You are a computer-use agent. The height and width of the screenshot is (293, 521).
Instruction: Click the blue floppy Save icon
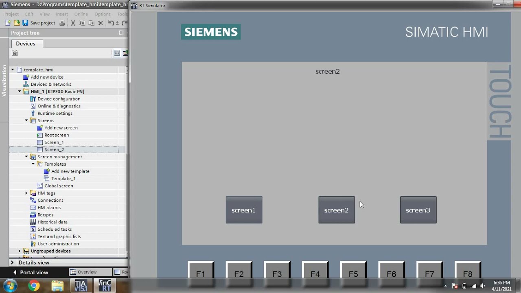25,23
